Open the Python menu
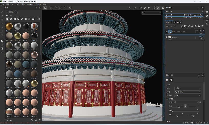 click(x=38, y=4)
